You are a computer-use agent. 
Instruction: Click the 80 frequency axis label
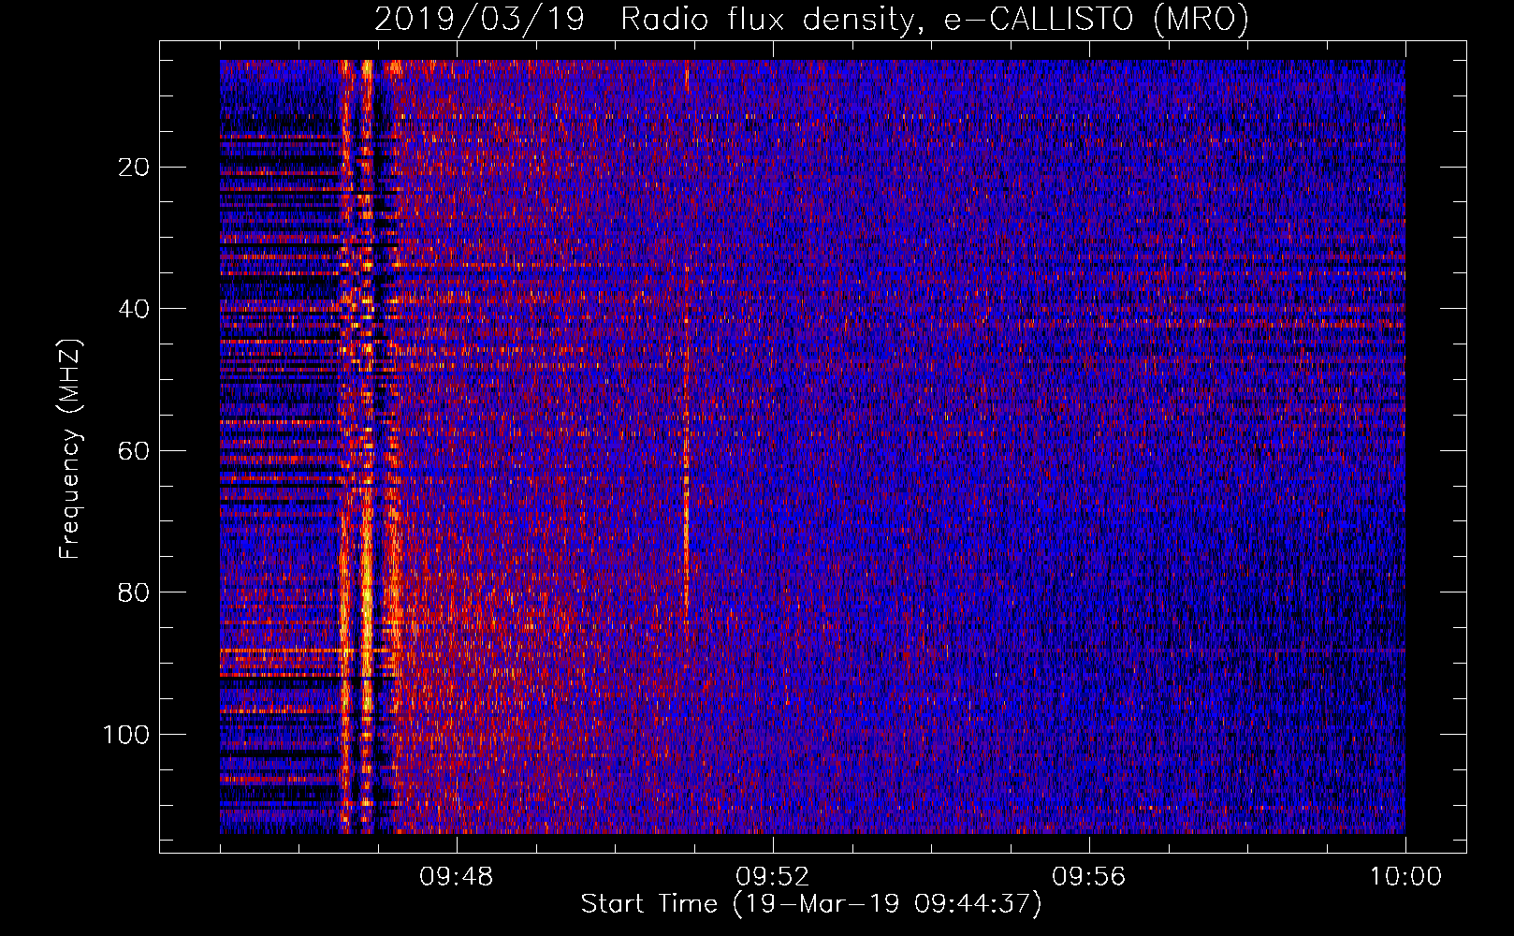(135, 592)
